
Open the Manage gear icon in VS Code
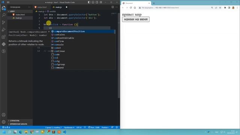coord(3,122)
